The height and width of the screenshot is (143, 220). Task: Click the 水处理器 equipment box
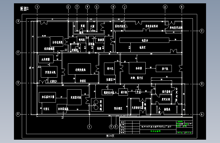point(46,59)
